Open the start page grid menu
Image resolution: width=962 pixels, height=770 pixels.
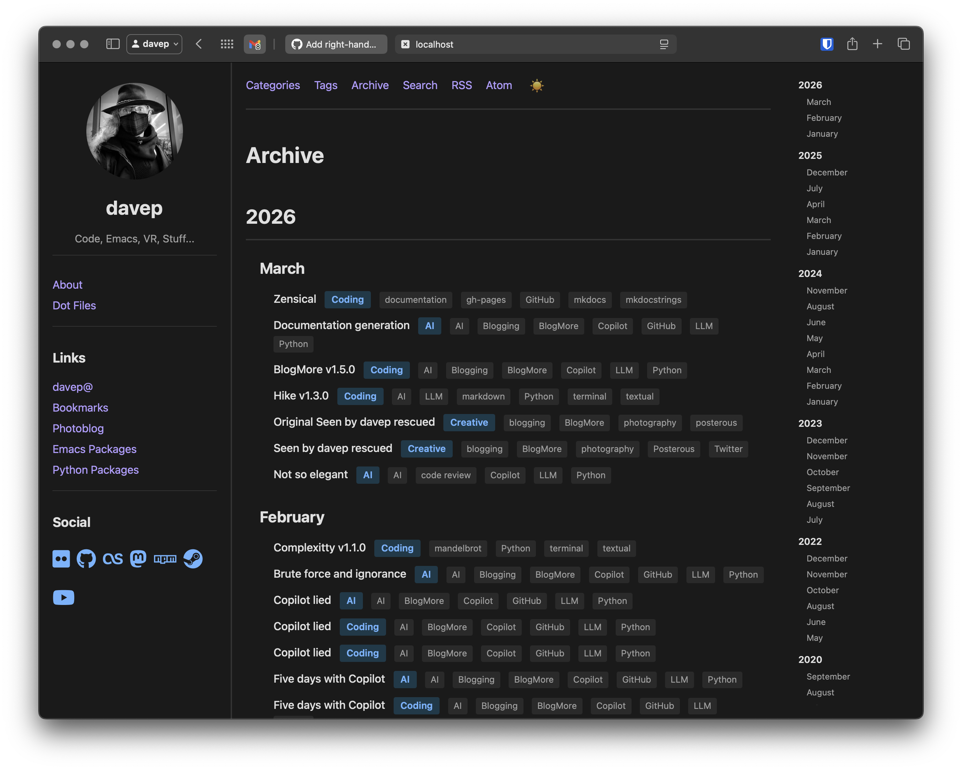pos(227,44)
